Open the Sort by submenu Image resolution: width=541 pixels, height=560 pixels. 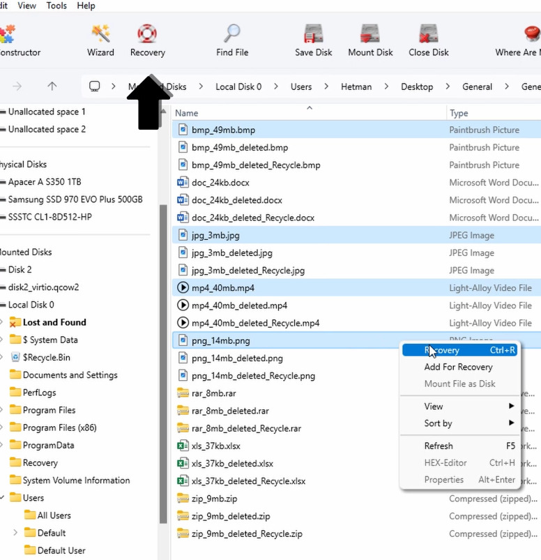pyautogui.click(x=459, y=423)
